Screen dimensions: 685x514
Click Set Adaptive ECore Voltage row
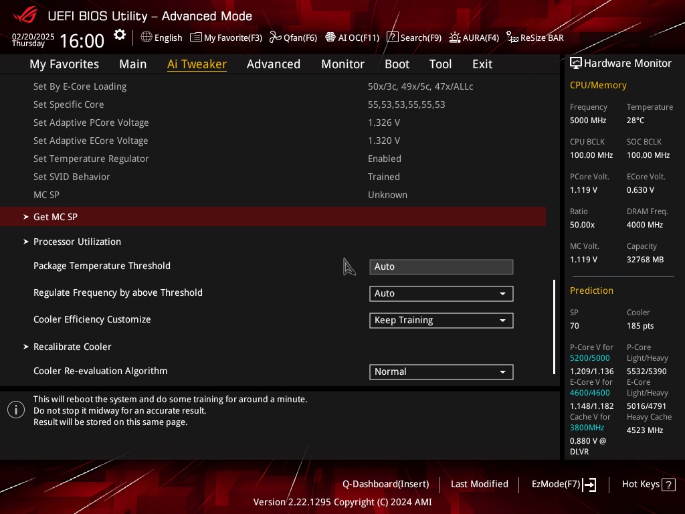pyautogui.click(x=273, y=141)
